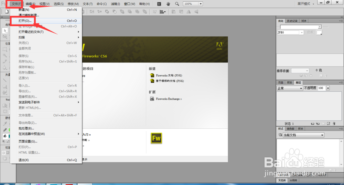The width and height of the screenshot is (344, 185).
Task: Click the 基于模板的文档 (PNG) link
Action: 170,81
